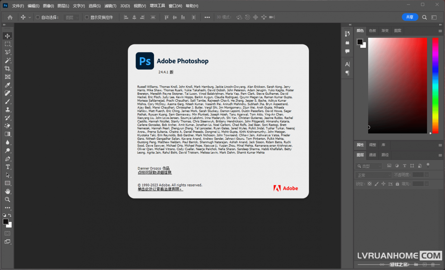Click the Home icon in options bar
This screenshot has width=445, height=270.
[x=10, y=17]
